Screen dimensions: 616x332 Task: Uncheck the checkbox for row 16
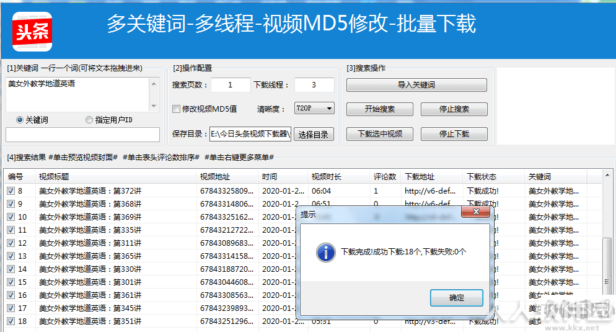coord(11,295)
